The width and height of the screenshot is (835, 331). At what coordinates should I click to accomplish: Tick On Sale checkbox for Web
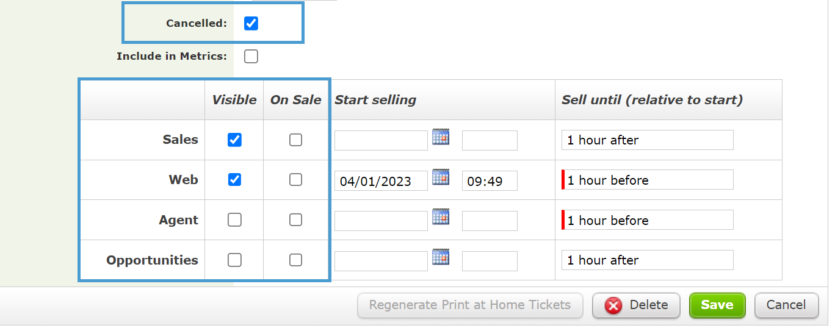point(295,180)
